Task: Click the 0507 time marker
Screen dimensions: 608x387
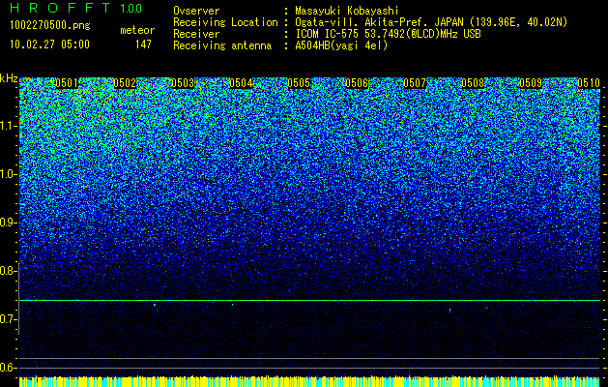Action: [x=415, y=83]
